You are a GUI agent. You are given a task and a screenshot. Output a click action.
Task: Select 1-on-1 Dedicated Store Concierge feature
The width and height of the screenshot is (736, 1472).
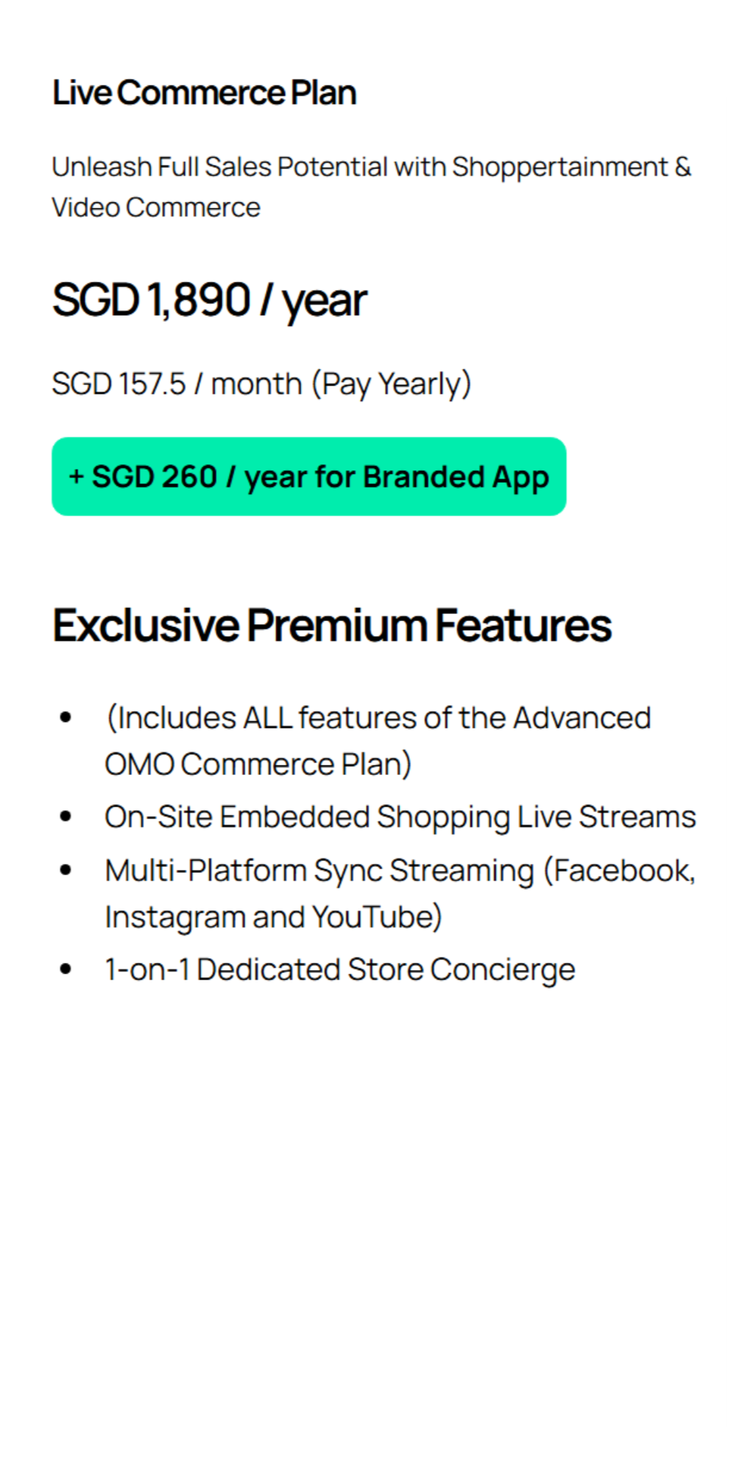339,969
